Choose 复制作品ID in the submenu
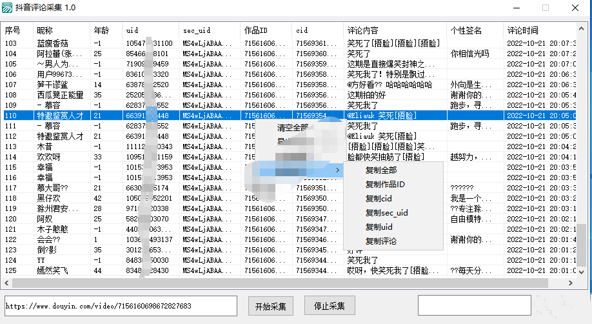Viewport: 592px width, 324px height. tap(385, 185)
